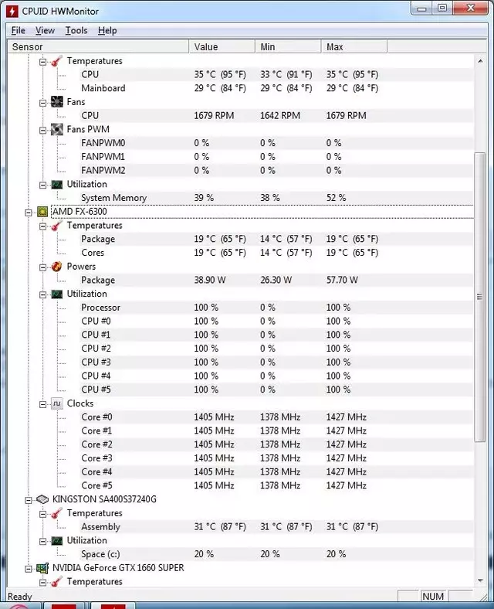Click the Max column header
The image size is (494, 609).
click(354, 46)
